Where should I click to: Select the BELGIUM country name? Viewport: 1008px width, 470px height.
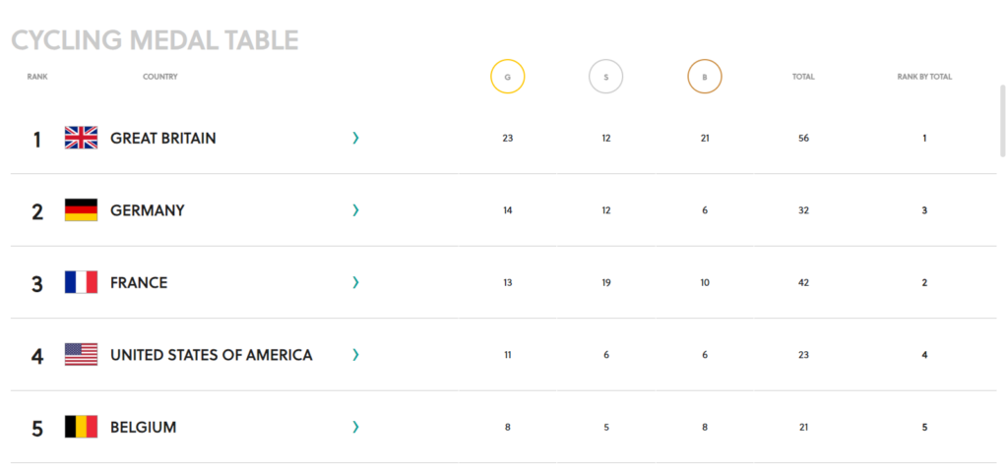[144, 428]
